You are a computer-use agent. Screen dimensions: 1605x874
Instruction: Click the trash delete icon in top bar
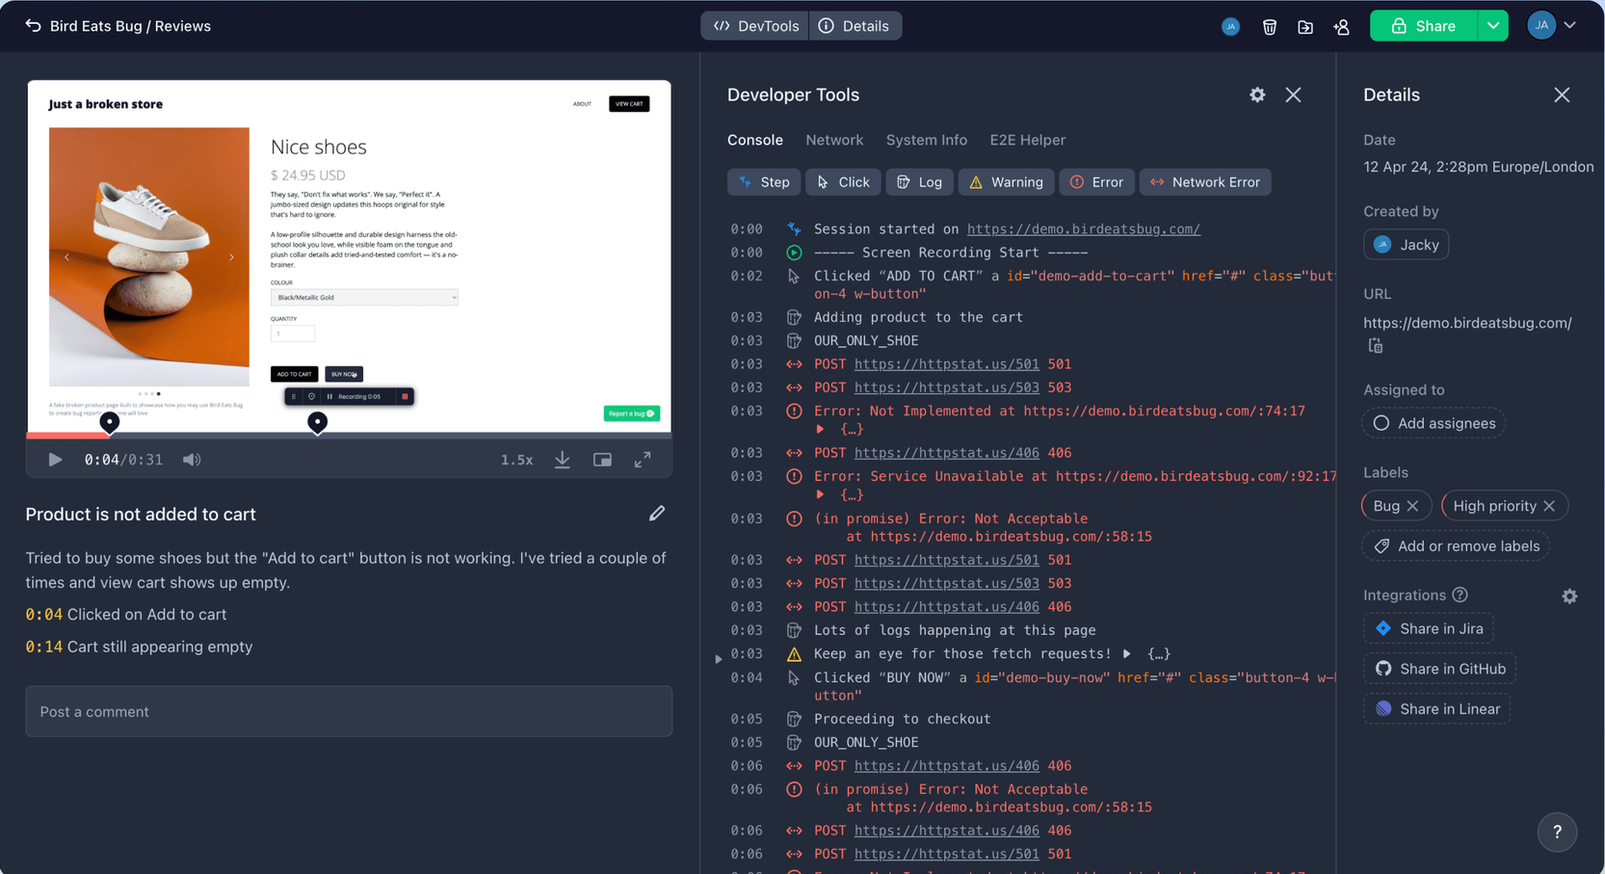pyautogui.click(x=1270, y=27)
